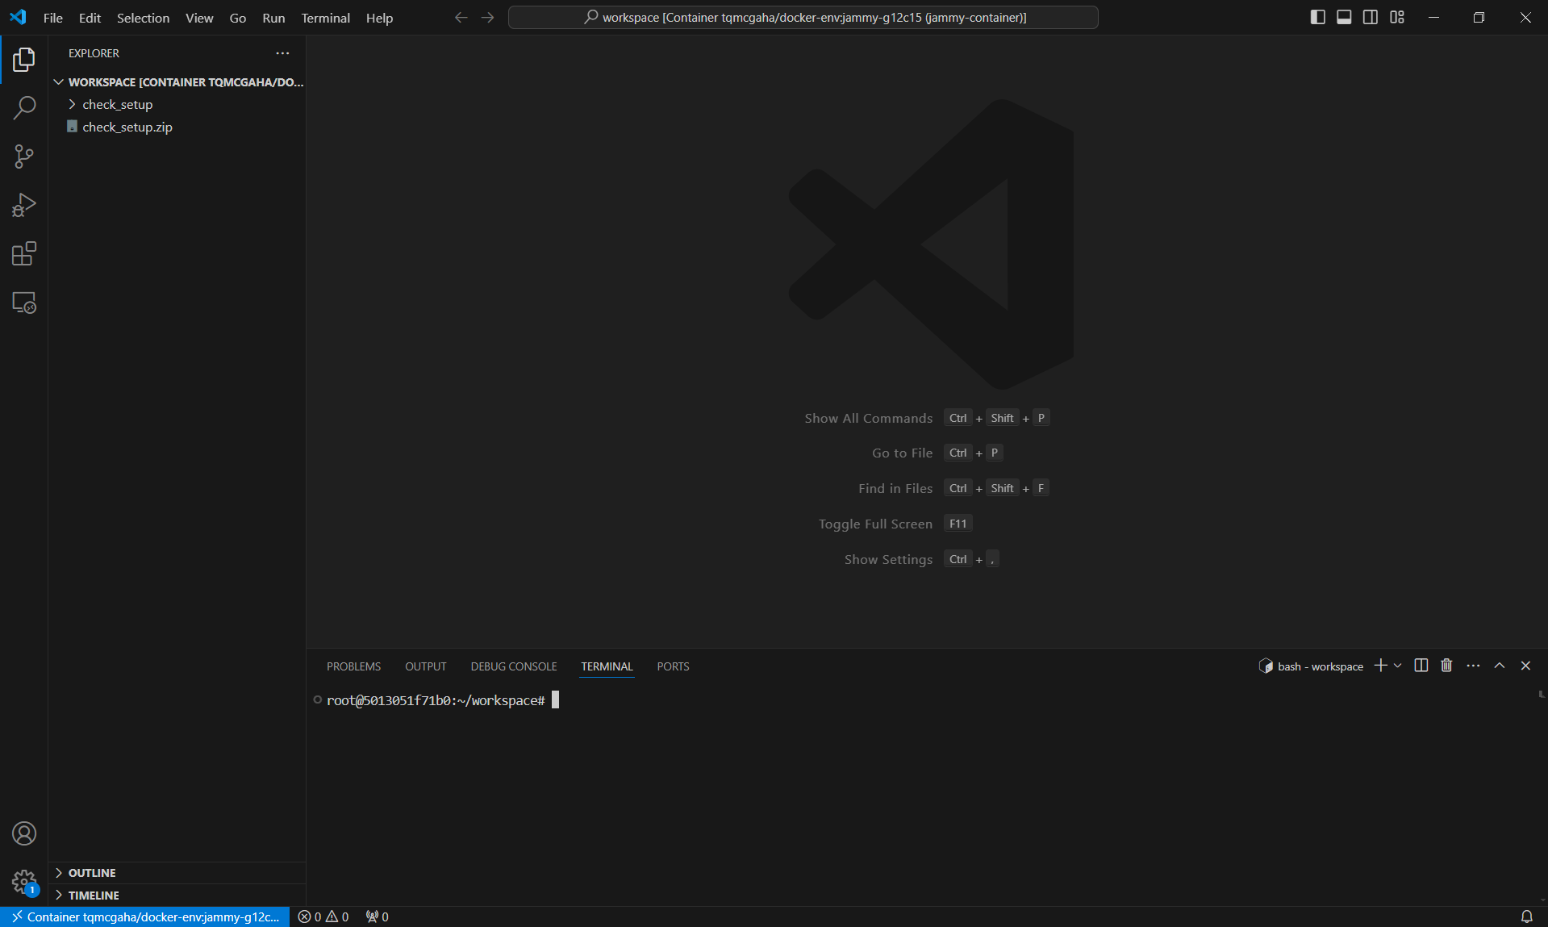1548x927 pixels.
Task: Split the terminal
Action: click(1421, 666)
